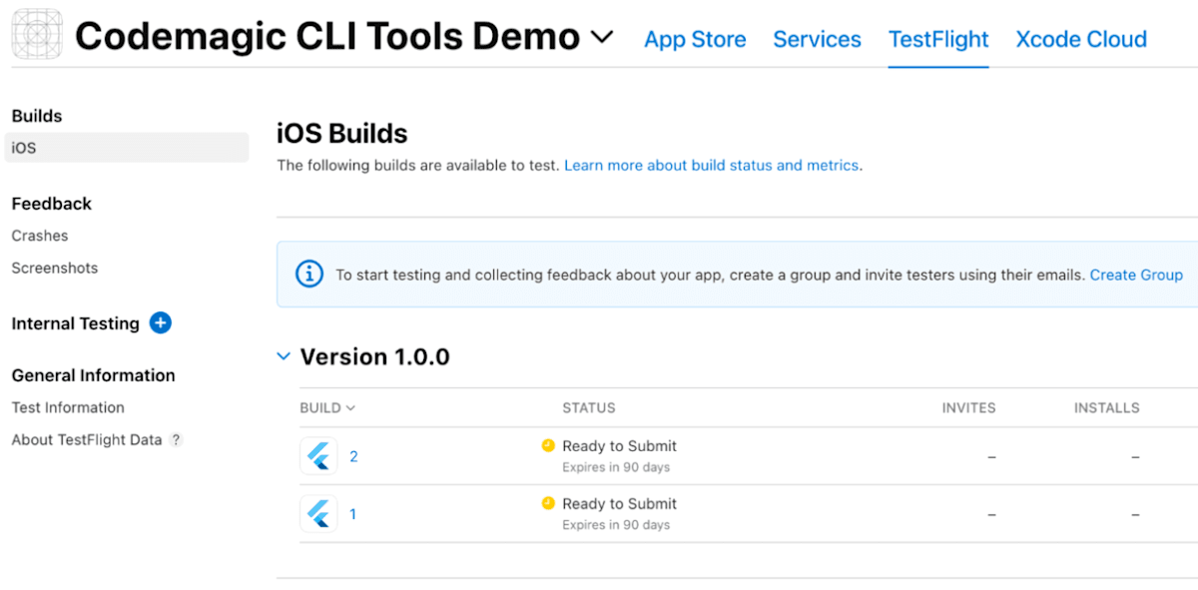Follow Learn more about build status and metrics link

tap(711, 165)
